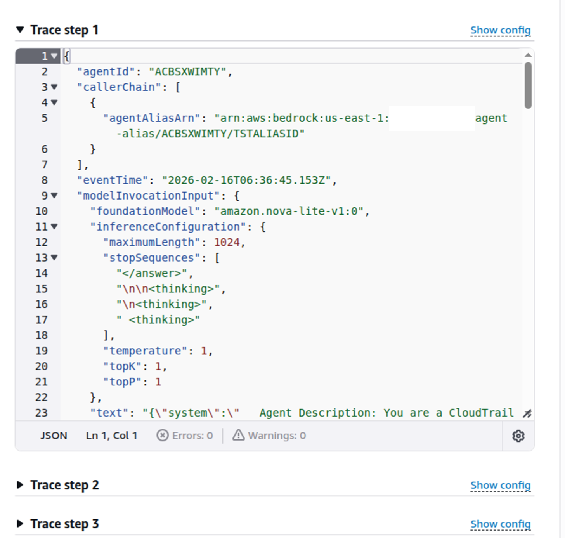
Task: Click the editor resize handle icon
Action: [x=527, y=414]
